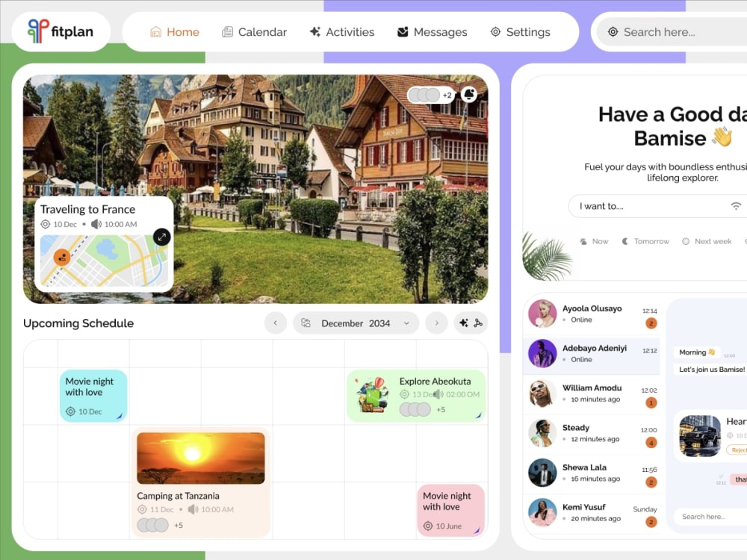Open the chat with Adebayo Adeniyi
Image resolution: width=747 pixels, height=560 pixels.
point(592,354)
